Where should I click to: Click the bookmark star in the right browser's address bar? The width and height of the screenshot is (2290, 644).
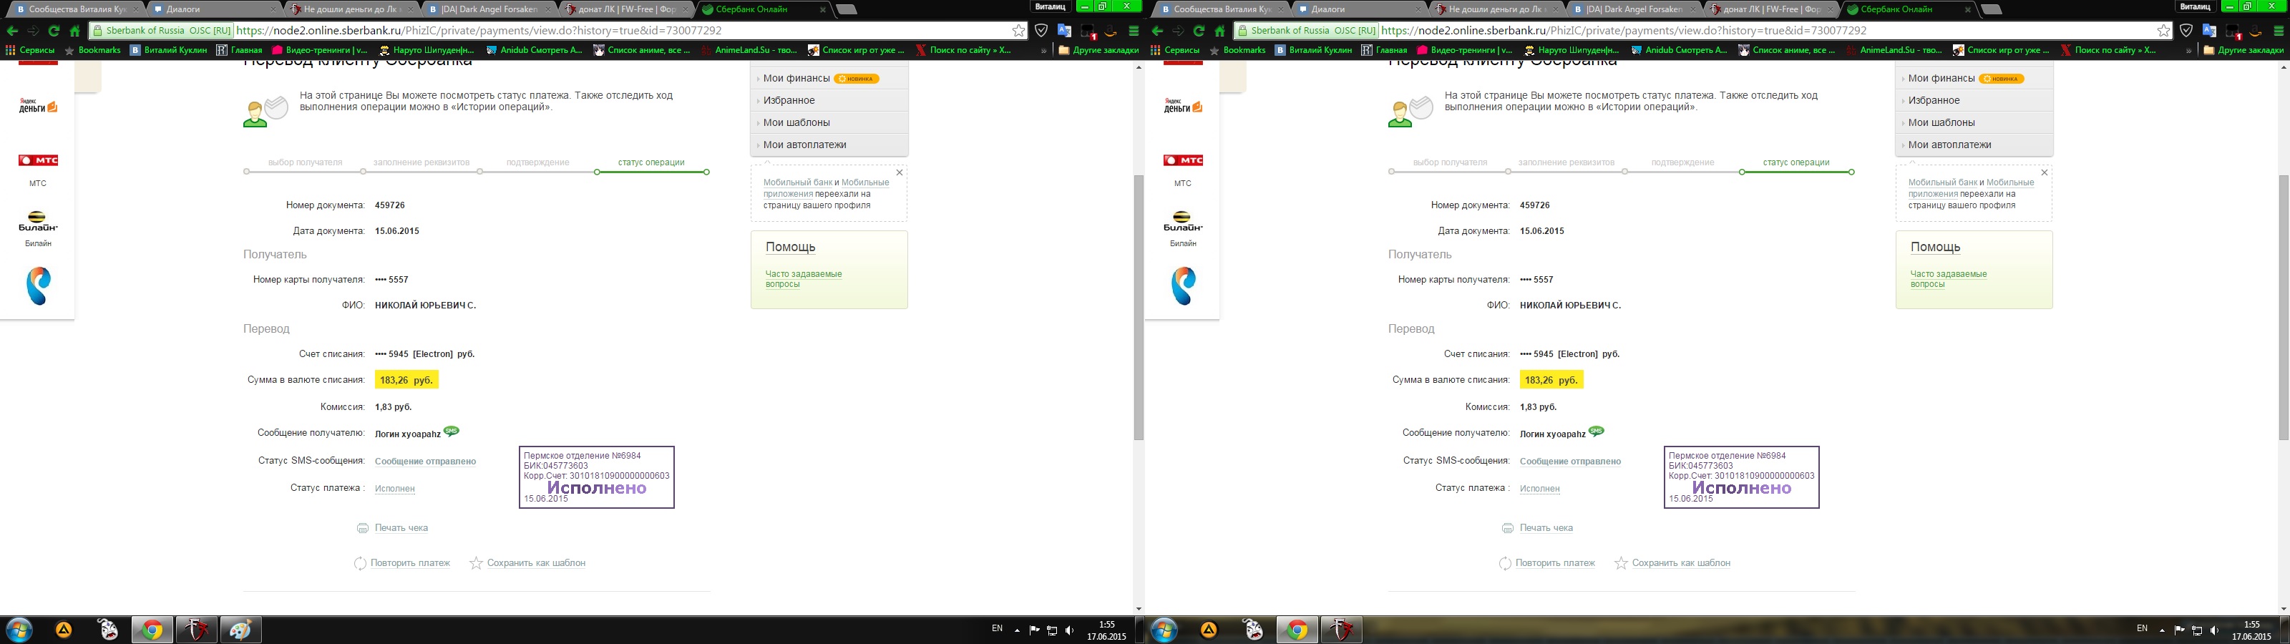2163,30
